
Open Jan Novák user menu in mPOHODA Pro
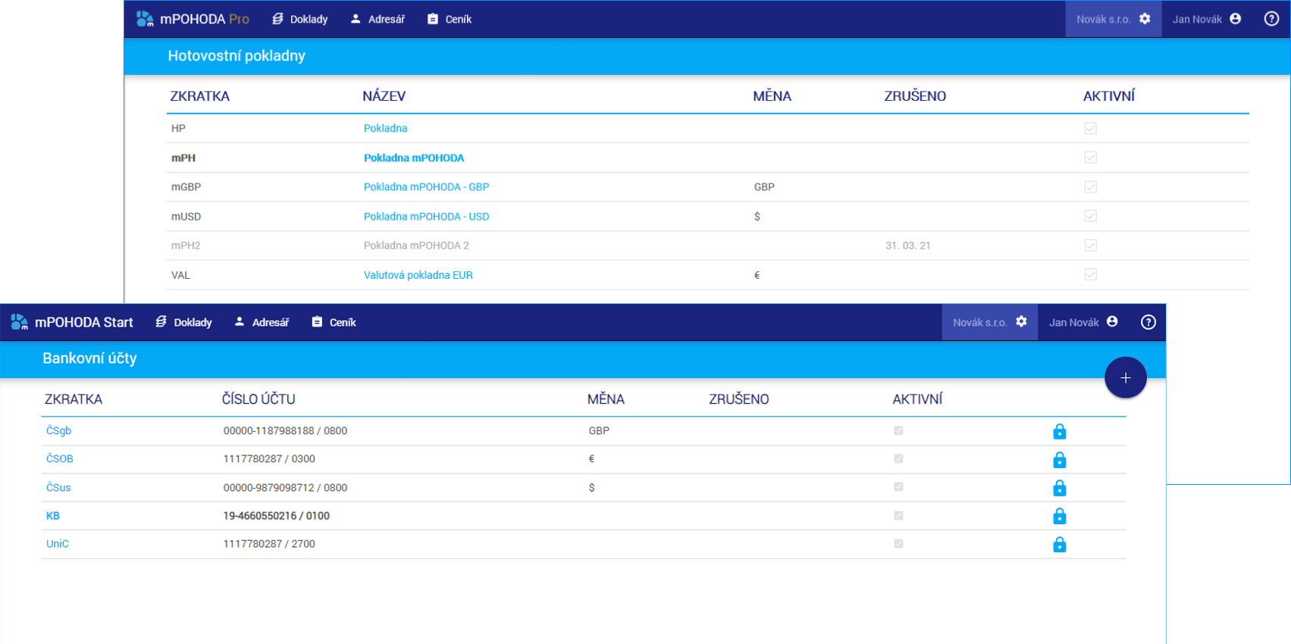coord(1207,19)
